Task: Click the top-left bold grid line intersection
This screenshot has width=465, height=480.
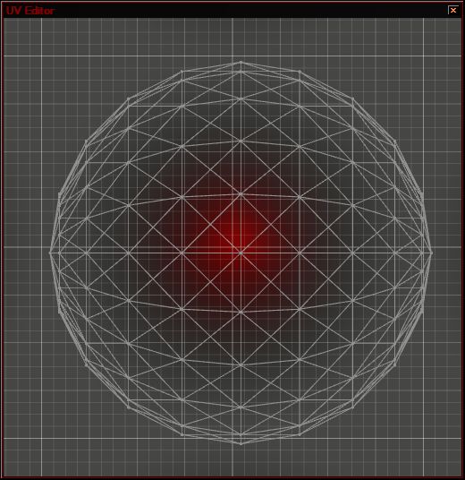Action: [x=41, y=56]
